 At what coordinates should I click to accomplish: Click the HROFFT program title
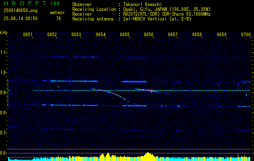click(25, 3)
